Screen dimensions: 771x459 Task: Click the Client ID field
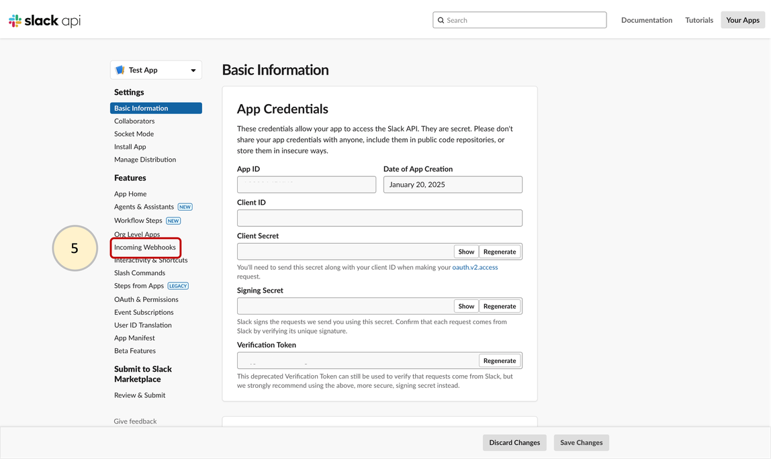[379, 218]
